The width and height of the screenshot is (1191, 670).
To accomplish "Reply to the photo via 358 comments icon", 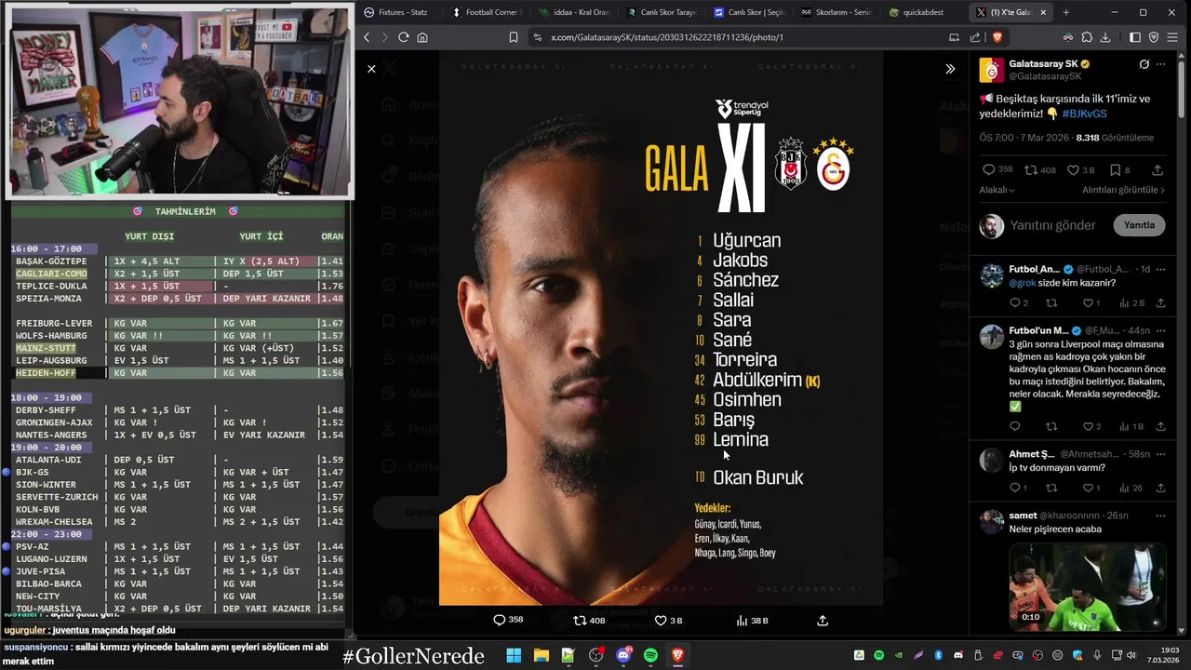I will [x=507, y=620].
